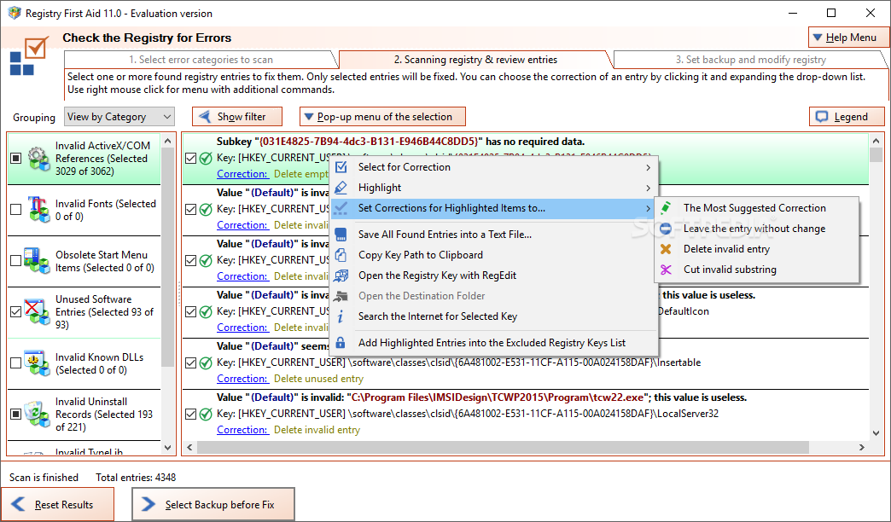Viewport: 891px width, 522px height.
Task: Choose Save All Found Entries into a Text File
Action: pos(494,234)
